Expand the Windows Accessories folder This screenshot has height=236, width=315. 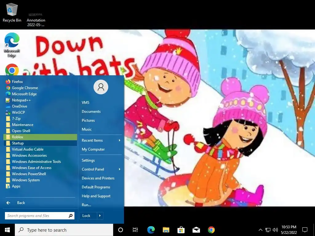point(40,155)
